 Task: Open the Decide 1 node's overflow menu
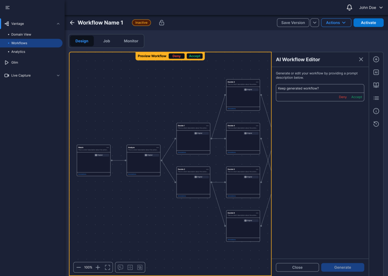click(208, 126)
